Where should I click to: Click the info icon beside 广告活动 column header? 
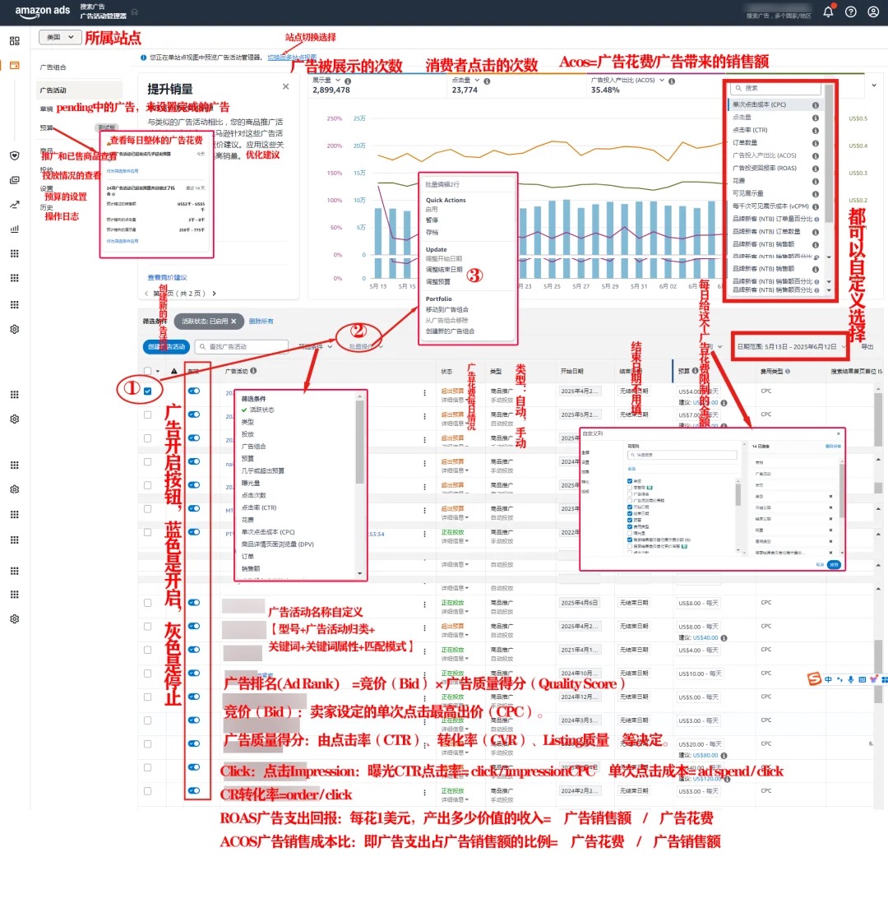pos(253,371)
